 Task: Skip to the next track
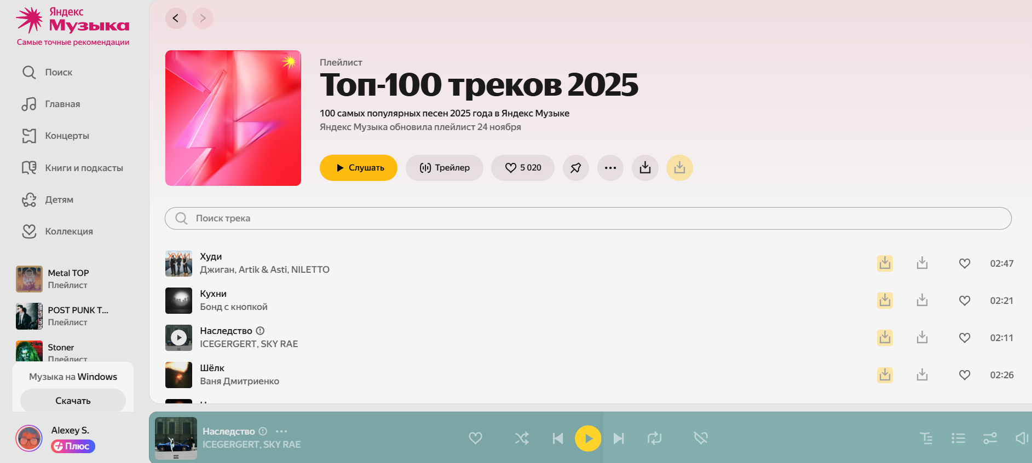click(619, 438)
